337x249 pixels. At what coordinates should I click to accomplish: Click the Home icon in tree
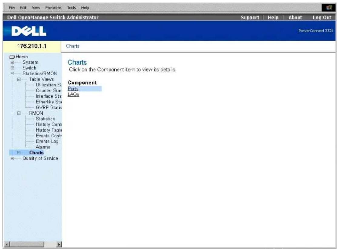(12, 57)
